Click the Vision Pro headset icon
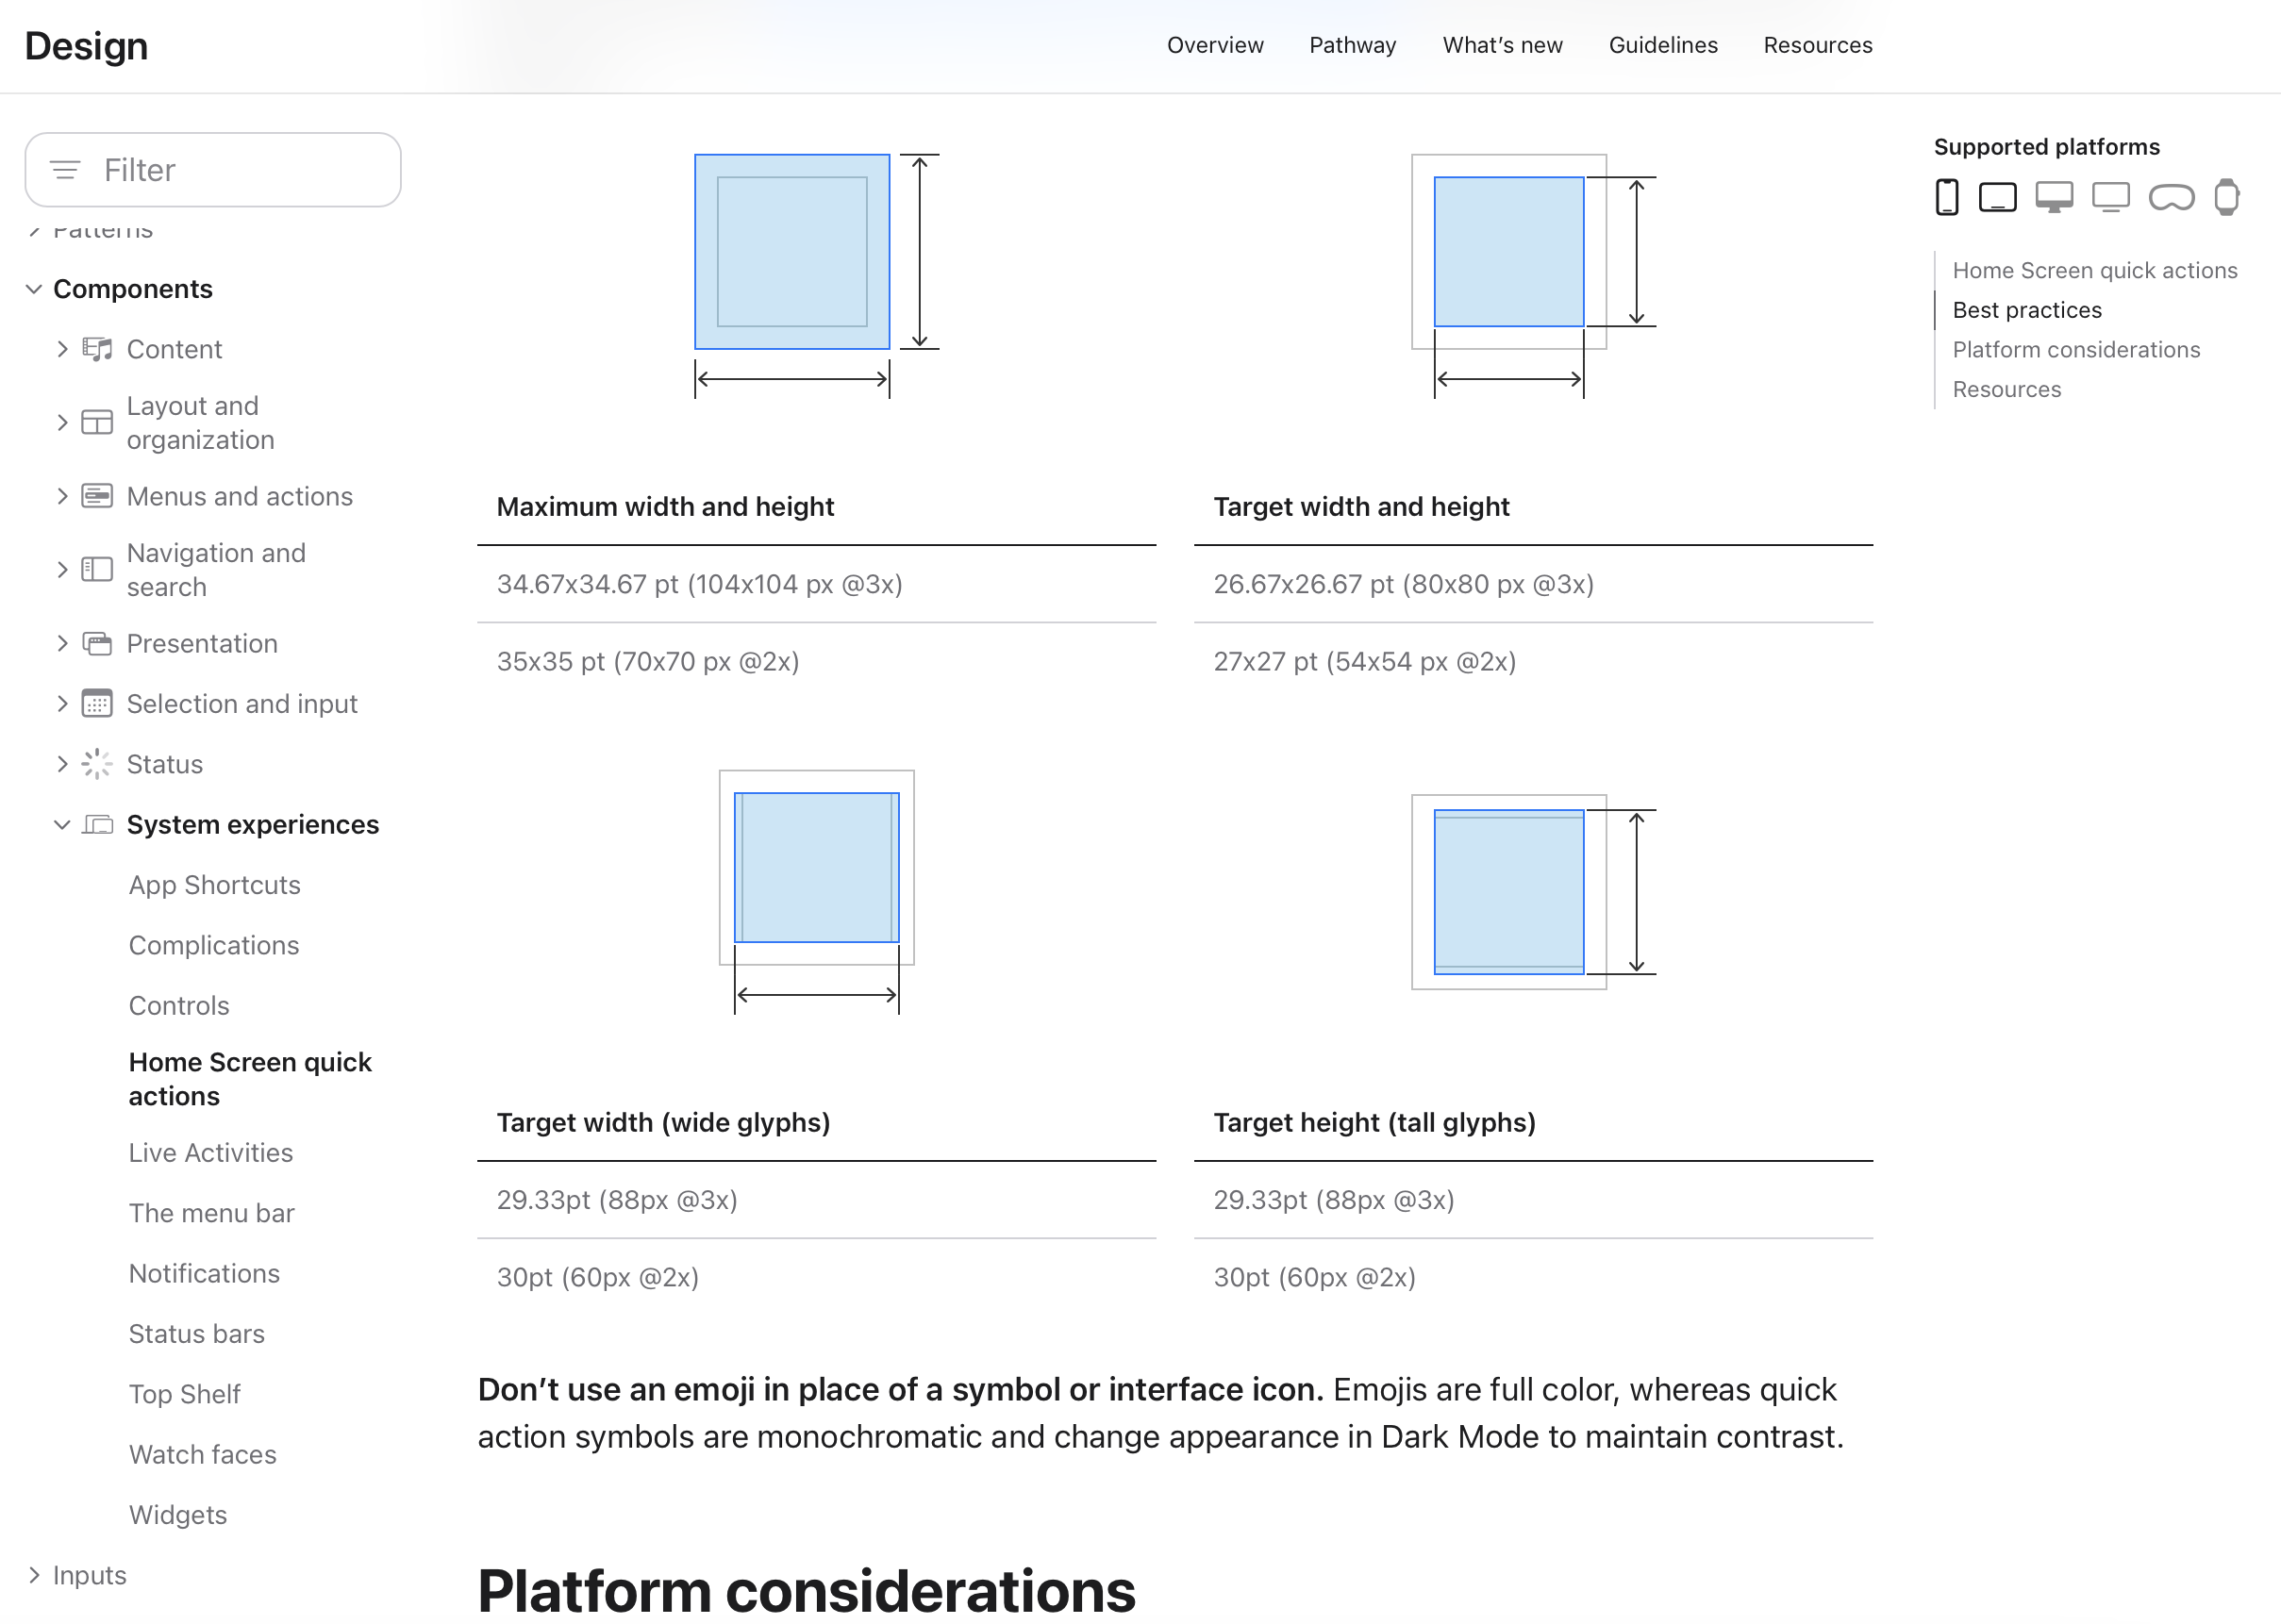The height and width of the screenshot is (1624, 2281). 2171,197
